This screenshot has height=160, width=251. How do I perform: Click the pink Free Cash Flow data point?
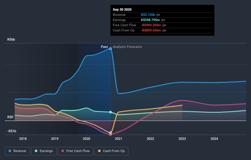(x=110, y=134)
